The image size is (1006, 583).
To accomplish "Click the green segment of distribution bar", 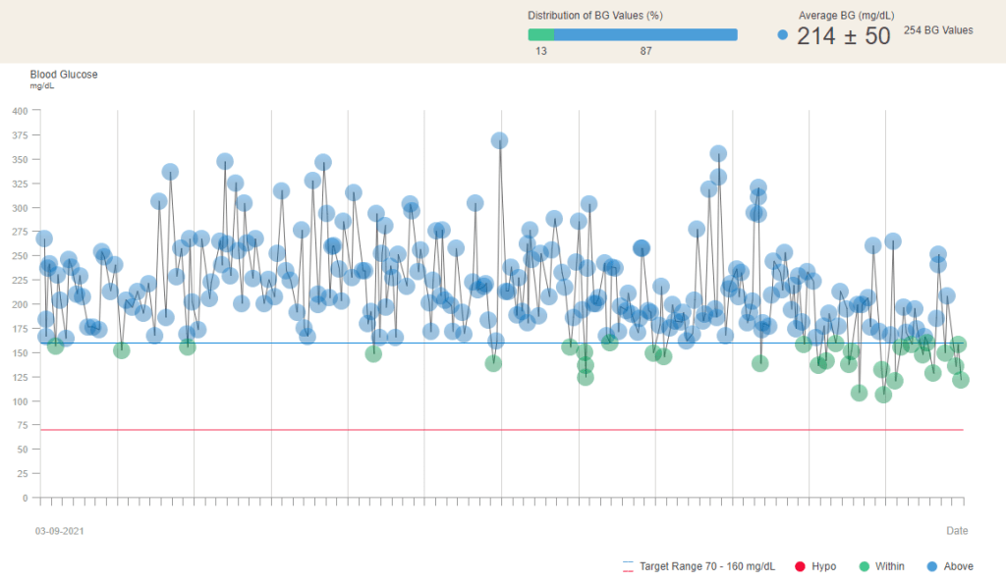I will pos(540,34).
